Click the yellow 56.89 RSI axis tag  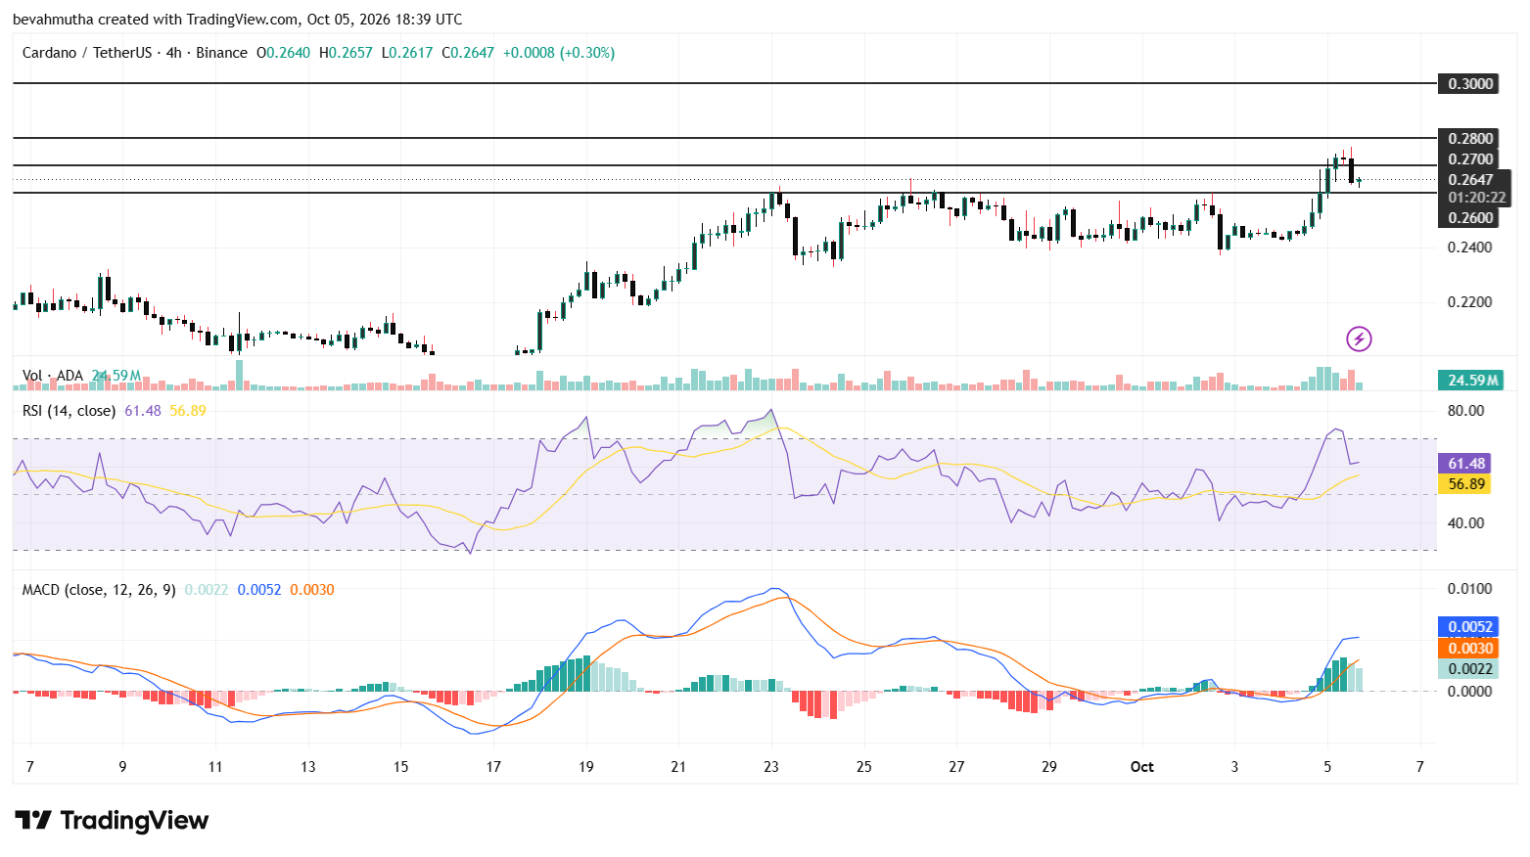[1464, 484]
